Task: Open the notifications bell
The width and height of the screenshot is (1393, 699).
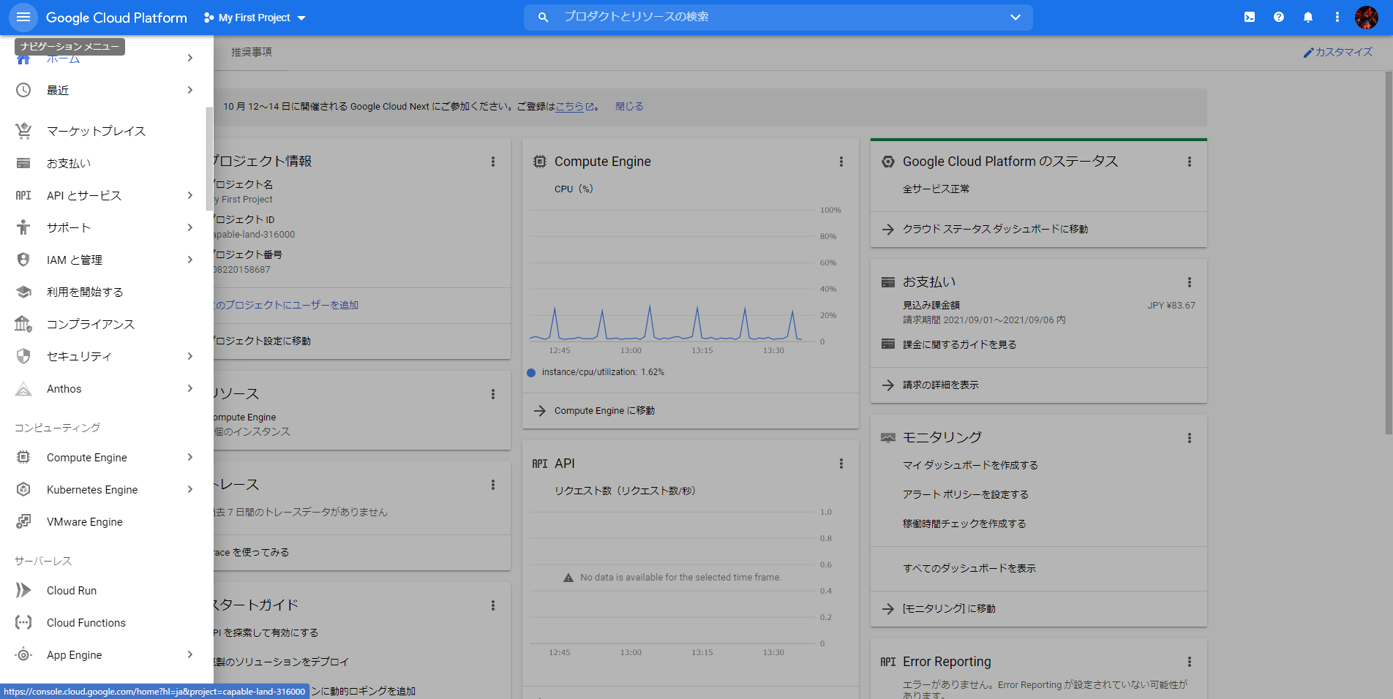Action: 1308,17
